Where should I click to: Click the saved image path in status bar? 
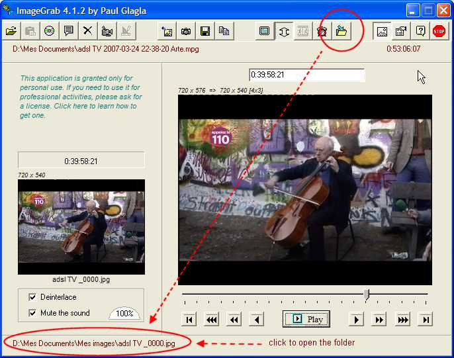coord(94,343)
